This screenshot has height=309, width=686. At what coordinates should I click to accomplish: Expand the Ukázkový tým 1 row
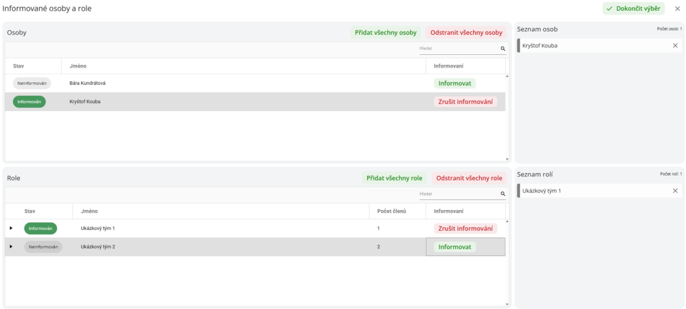(x=11, y=228)
